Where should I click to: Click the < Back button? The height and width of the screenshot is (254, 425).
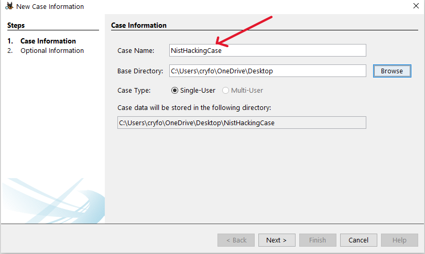236,240
